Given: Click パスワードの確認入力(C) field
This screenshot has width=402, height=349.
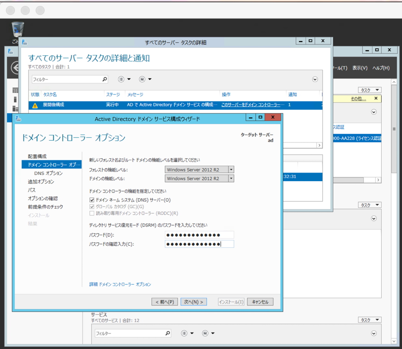Looking at the screenshot, I should pos(199,244).
